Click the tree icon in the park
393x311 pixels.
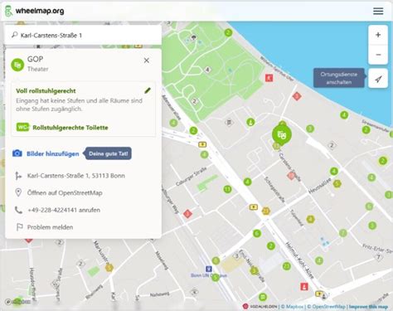[194, 37]
